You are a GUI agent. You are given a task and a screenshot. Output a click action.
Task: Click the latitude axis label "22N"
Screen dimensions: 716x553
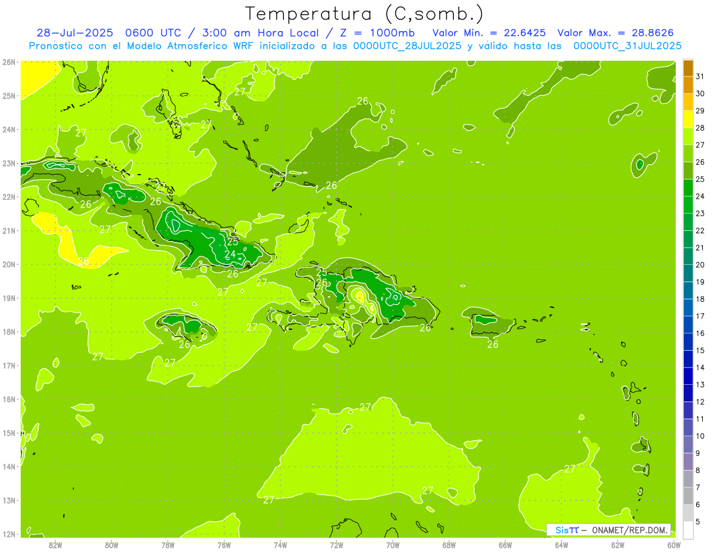coord(8,197)
